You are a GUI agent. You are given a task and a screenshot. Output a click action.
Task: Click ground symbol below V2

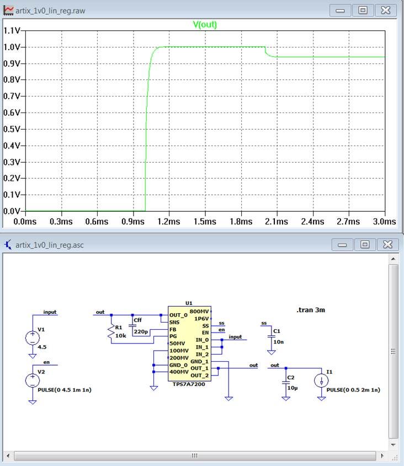coord(33,402)
